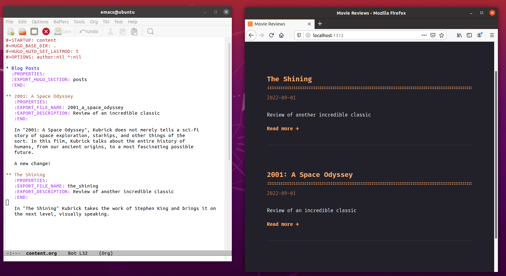The height and width of the screenshot is (276, 506).
Task: Click Read more under The Shining review
Action: pyautogui.click(x=283, y=128)
